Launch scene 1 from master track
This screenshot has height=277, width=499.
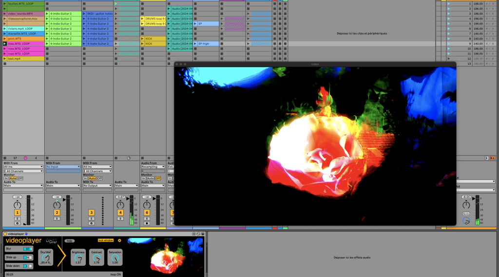pos(449,3)
